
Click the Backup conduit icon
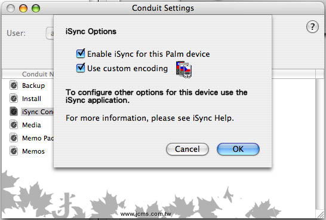tap(14, 85)
